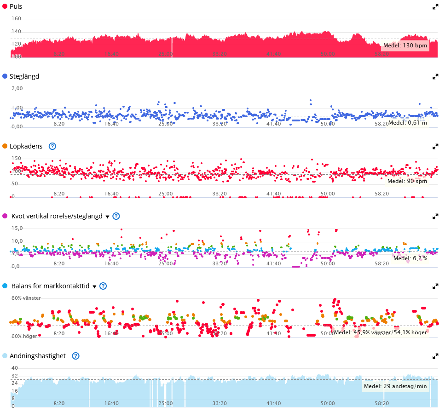Click the Medel: 45,9% vänster/54,1% höger label
The width and height of the screenshot is (445, 412).
pyautogui.click(x=380, y=332)
